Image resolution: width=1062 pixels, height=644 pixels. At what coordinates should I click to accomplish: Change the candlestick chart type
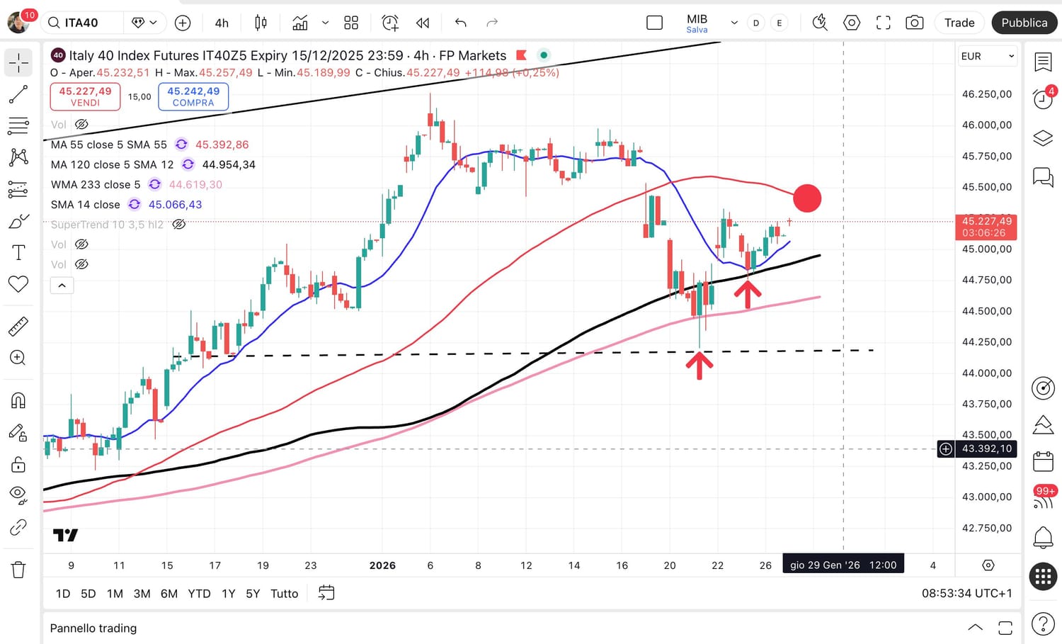261,23
